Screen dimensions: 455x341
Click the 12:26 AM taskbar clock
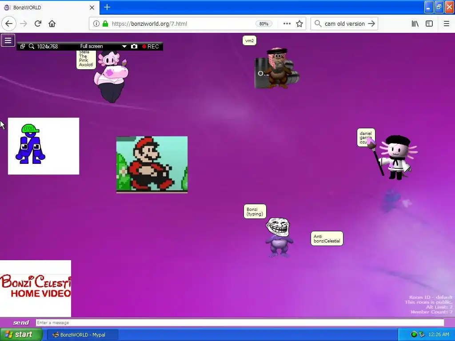click(x=439, y=334)
